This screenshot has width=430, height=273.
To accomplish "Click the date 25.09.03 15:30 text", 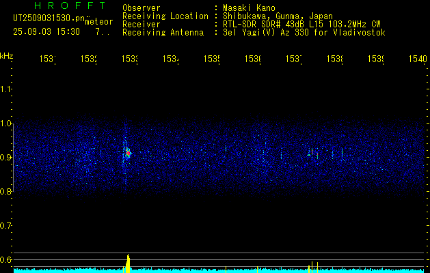I will [x=46, y=32].
